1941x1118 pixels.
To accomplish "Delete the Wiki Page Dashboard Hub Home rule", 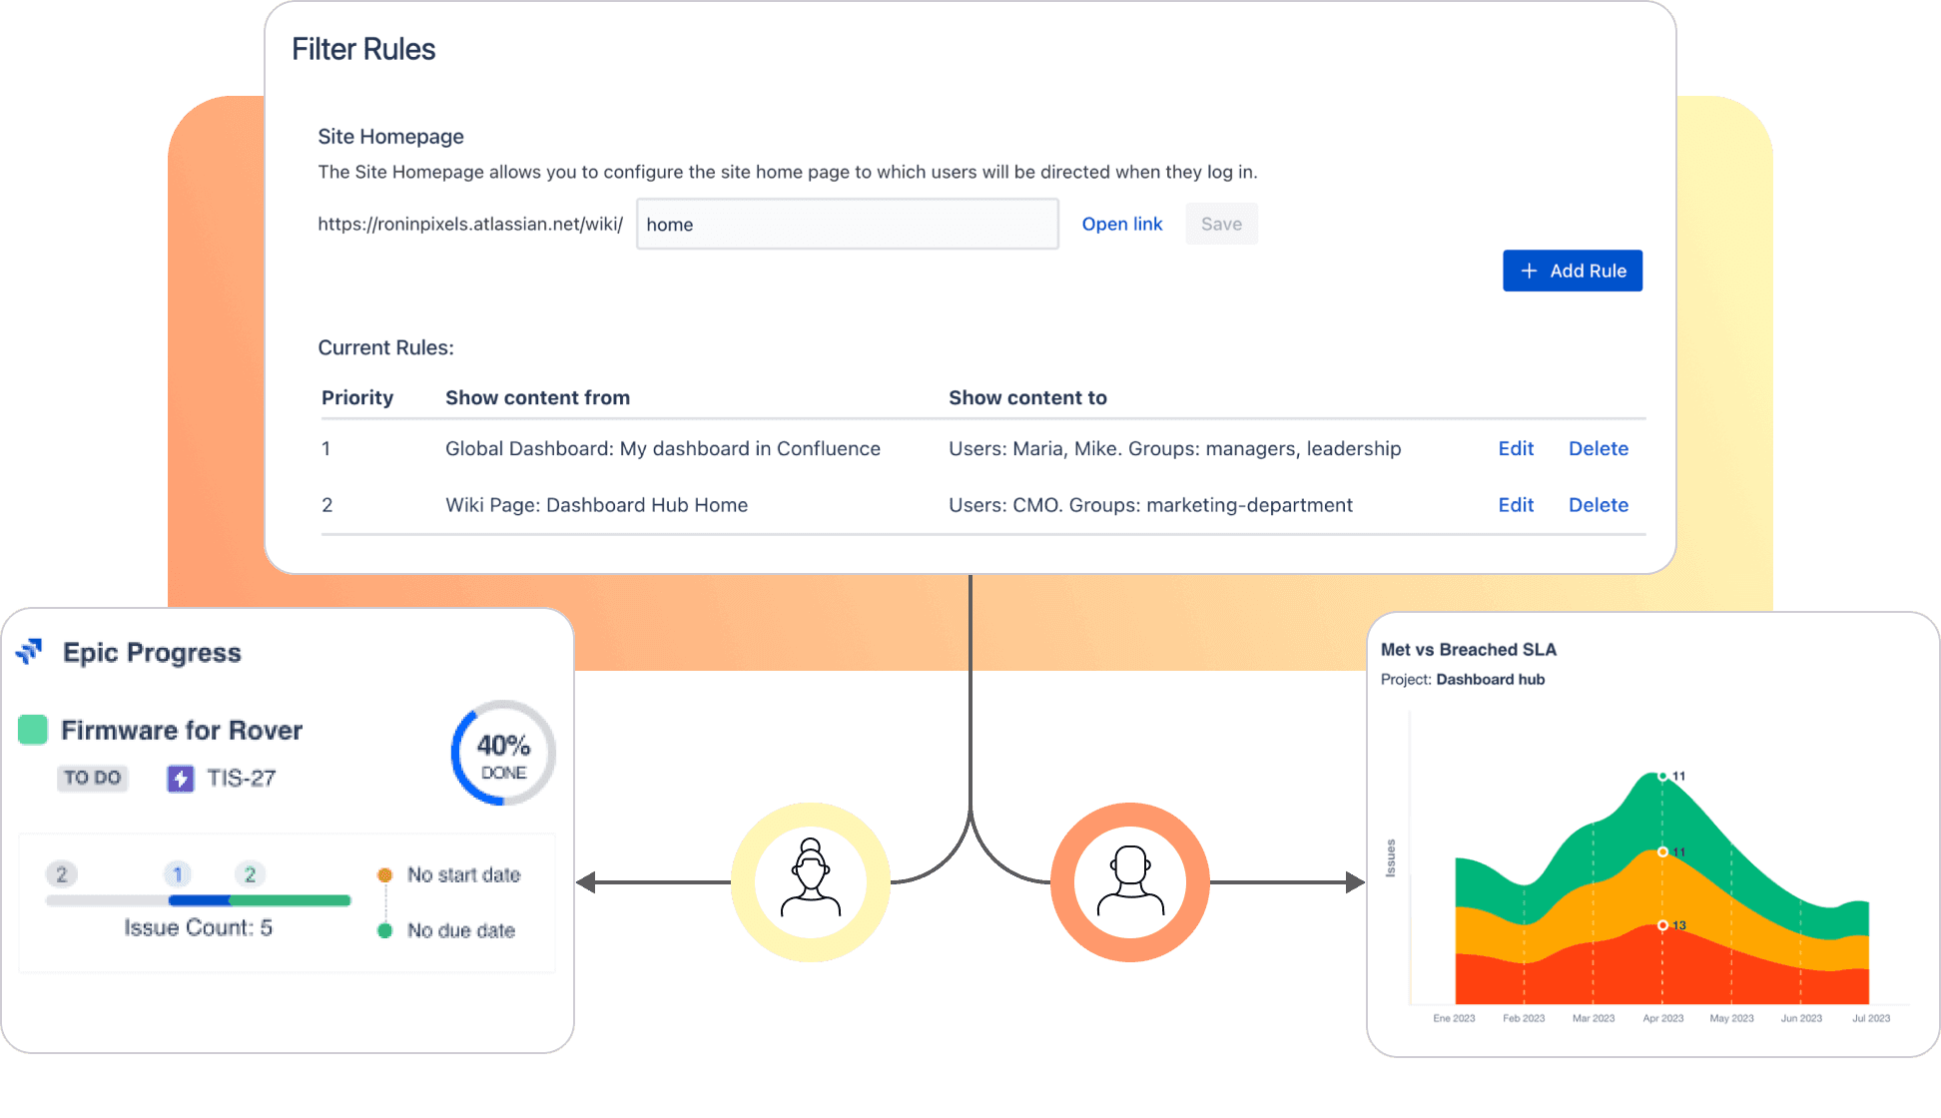I will click(x=1599, y=505).
